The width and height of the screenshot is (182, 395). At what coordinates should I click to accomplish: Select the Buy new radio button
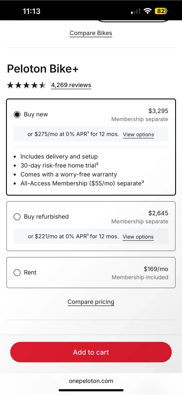point(17,114)
